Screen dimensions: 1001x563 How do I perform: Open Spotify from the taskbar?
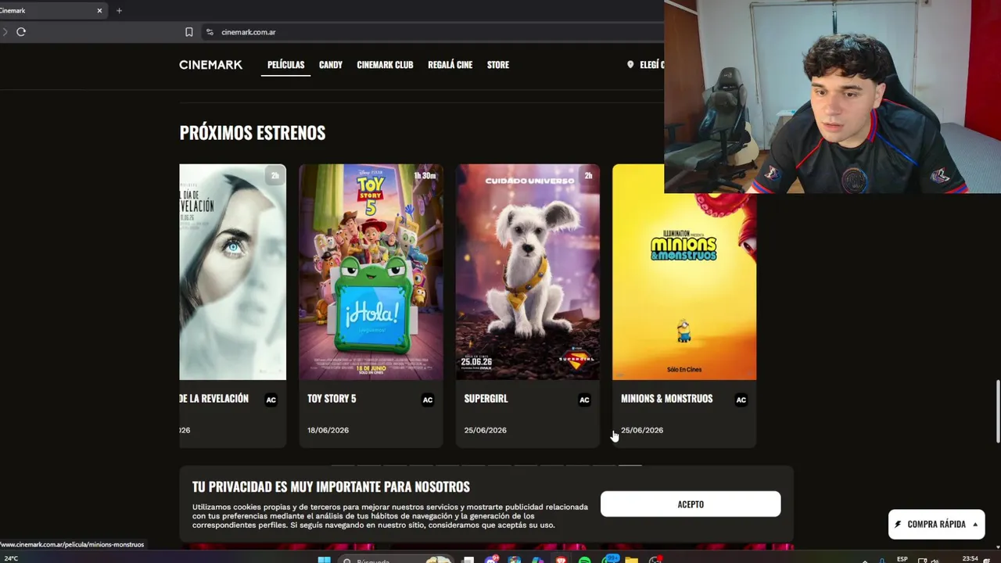pos(585,560)
